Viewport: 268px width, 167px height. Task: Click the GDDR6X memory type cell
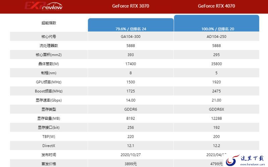216,109
